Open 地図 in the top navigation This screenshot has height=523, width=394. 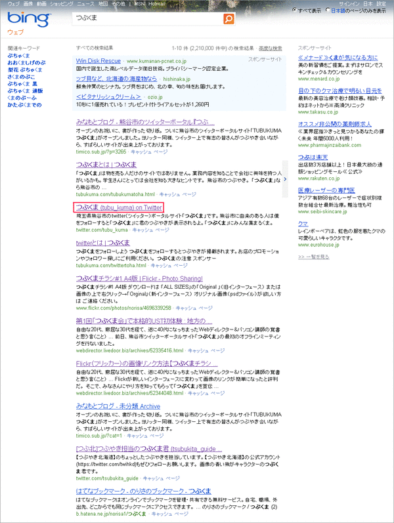point(103,4)
